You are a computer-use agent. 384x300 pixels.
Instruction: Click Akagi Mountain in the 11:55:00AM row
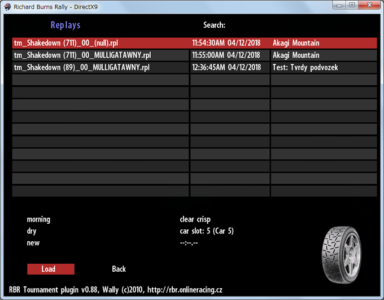click(324, 55)
